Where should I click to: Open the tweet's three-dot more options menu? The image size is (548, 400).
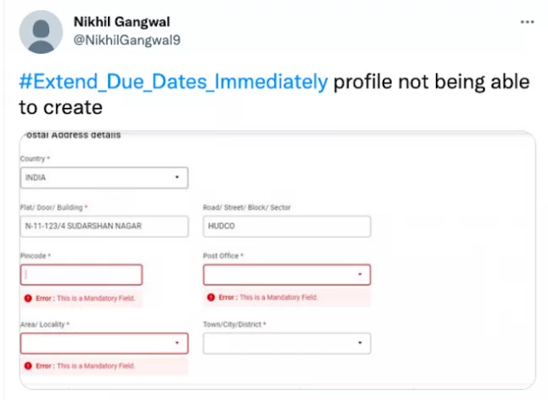coord(527,22)
